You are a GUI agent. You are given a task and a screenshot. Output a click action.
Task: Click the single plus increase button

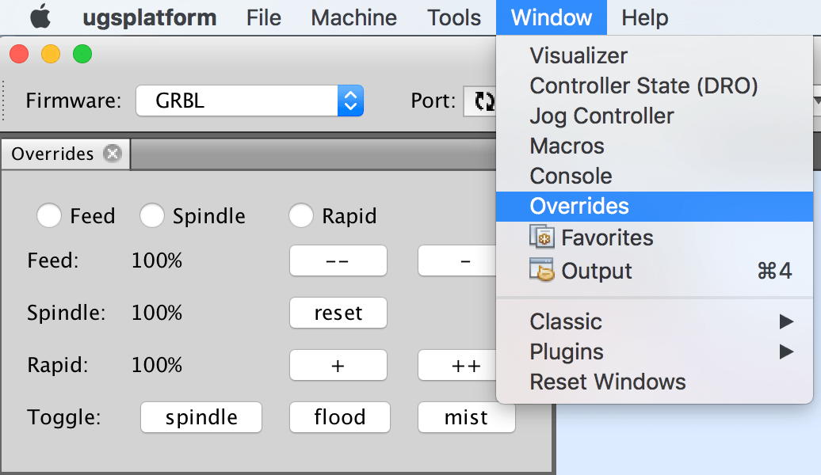(338, 365)
